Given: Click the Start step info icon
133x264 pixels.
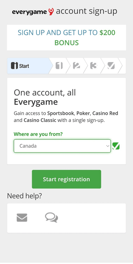Looking at the screenshot, I should click(14, 66).
